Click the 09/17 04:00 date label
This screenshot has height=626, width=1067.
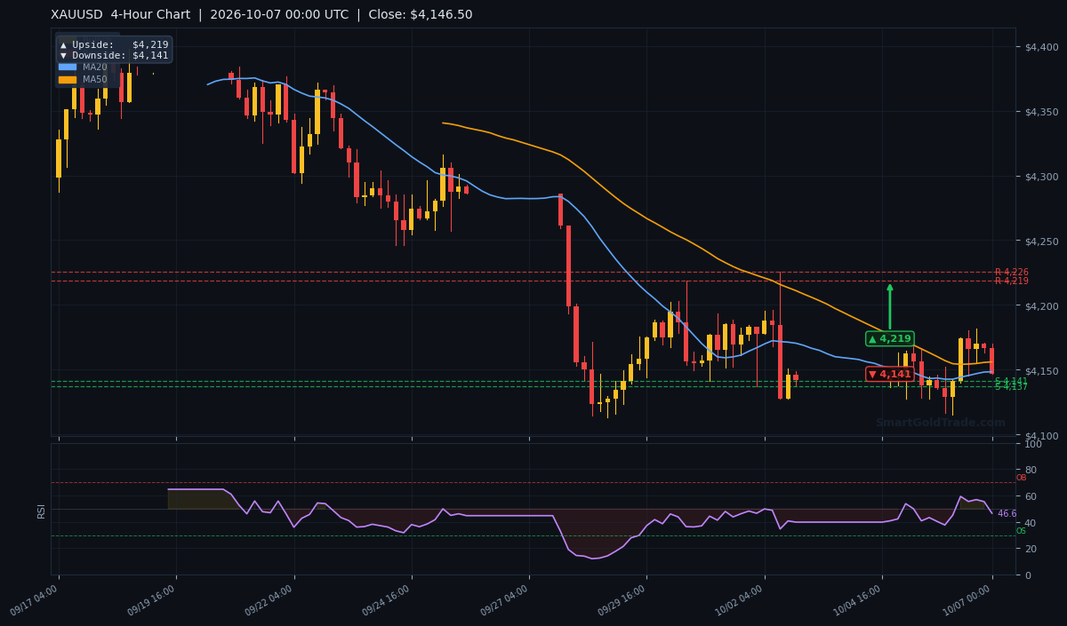tap(33, 600)
